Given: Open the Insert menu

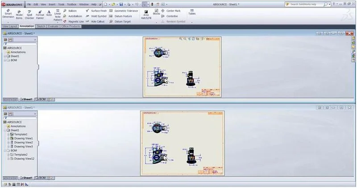Looking at the screenshot, I should click(52, 4).
